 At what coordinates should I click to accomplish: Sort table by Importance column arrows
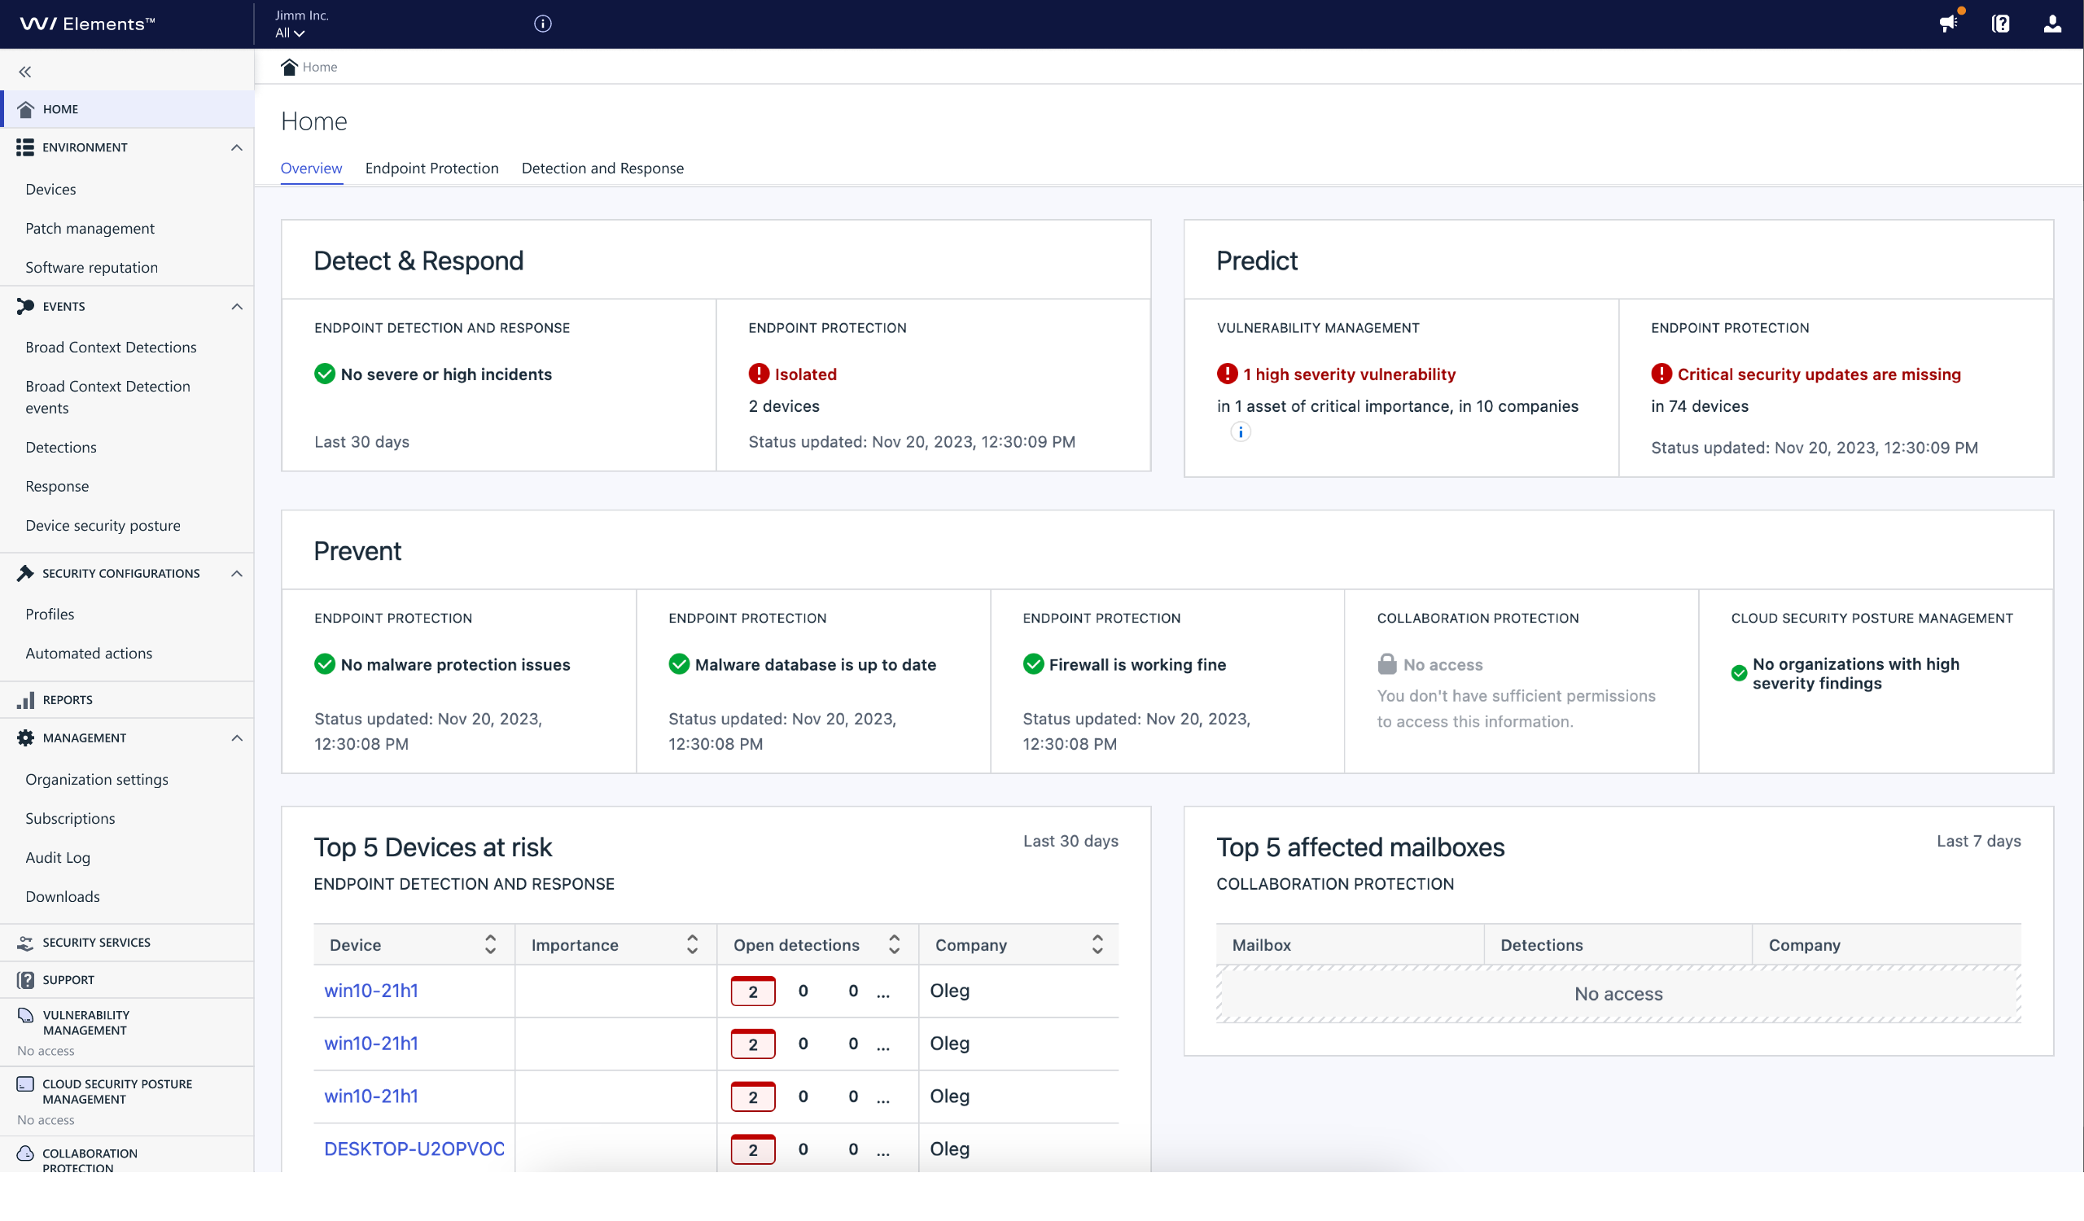tap(692, 945)
